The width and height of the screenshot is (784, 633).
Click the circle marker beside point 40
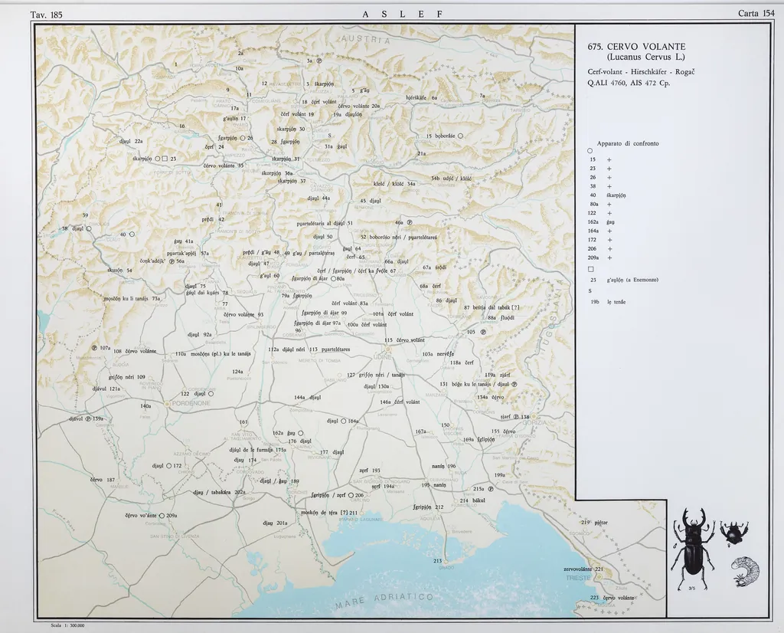click(132, 234)
